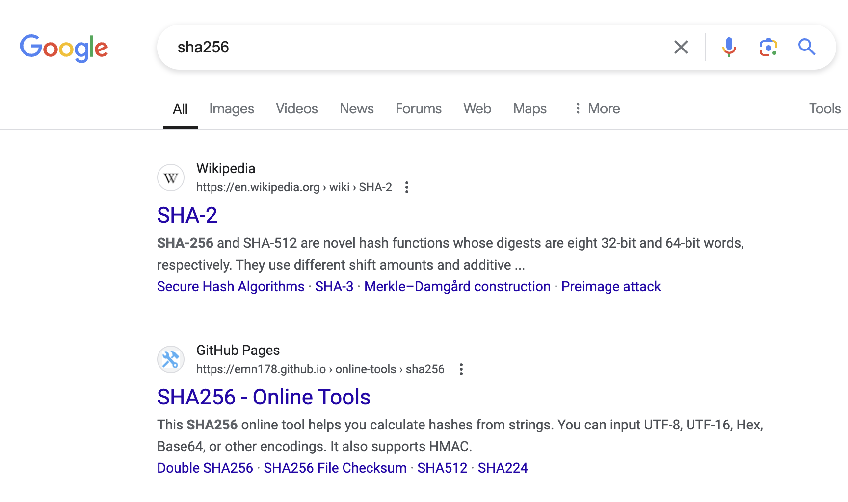
Task: Expand the More search filters menu
Action: tap(597, 109)
